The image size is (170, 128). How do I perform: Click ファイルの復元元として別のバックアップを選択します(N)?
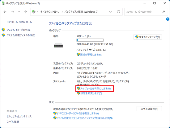pos(85,118)
